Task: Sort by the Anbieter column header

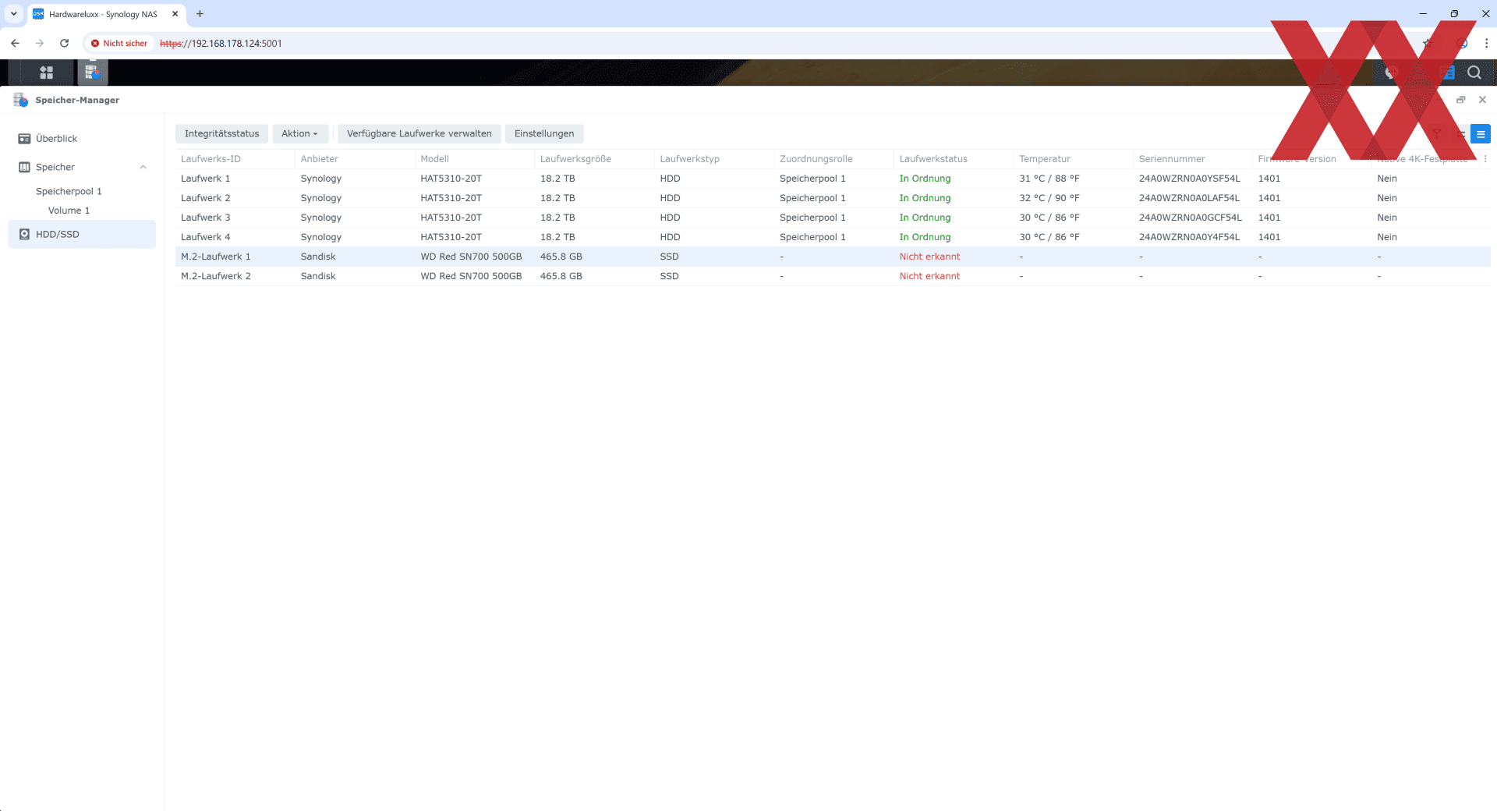Action: point(355,159)
